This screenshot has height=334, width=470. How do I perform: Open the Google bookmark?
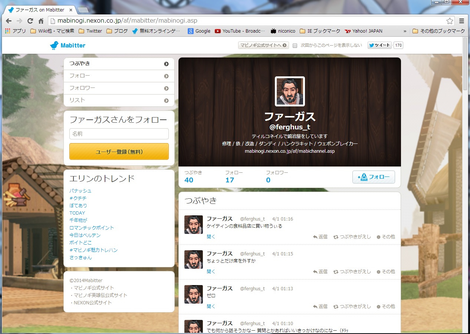point(199,31)
